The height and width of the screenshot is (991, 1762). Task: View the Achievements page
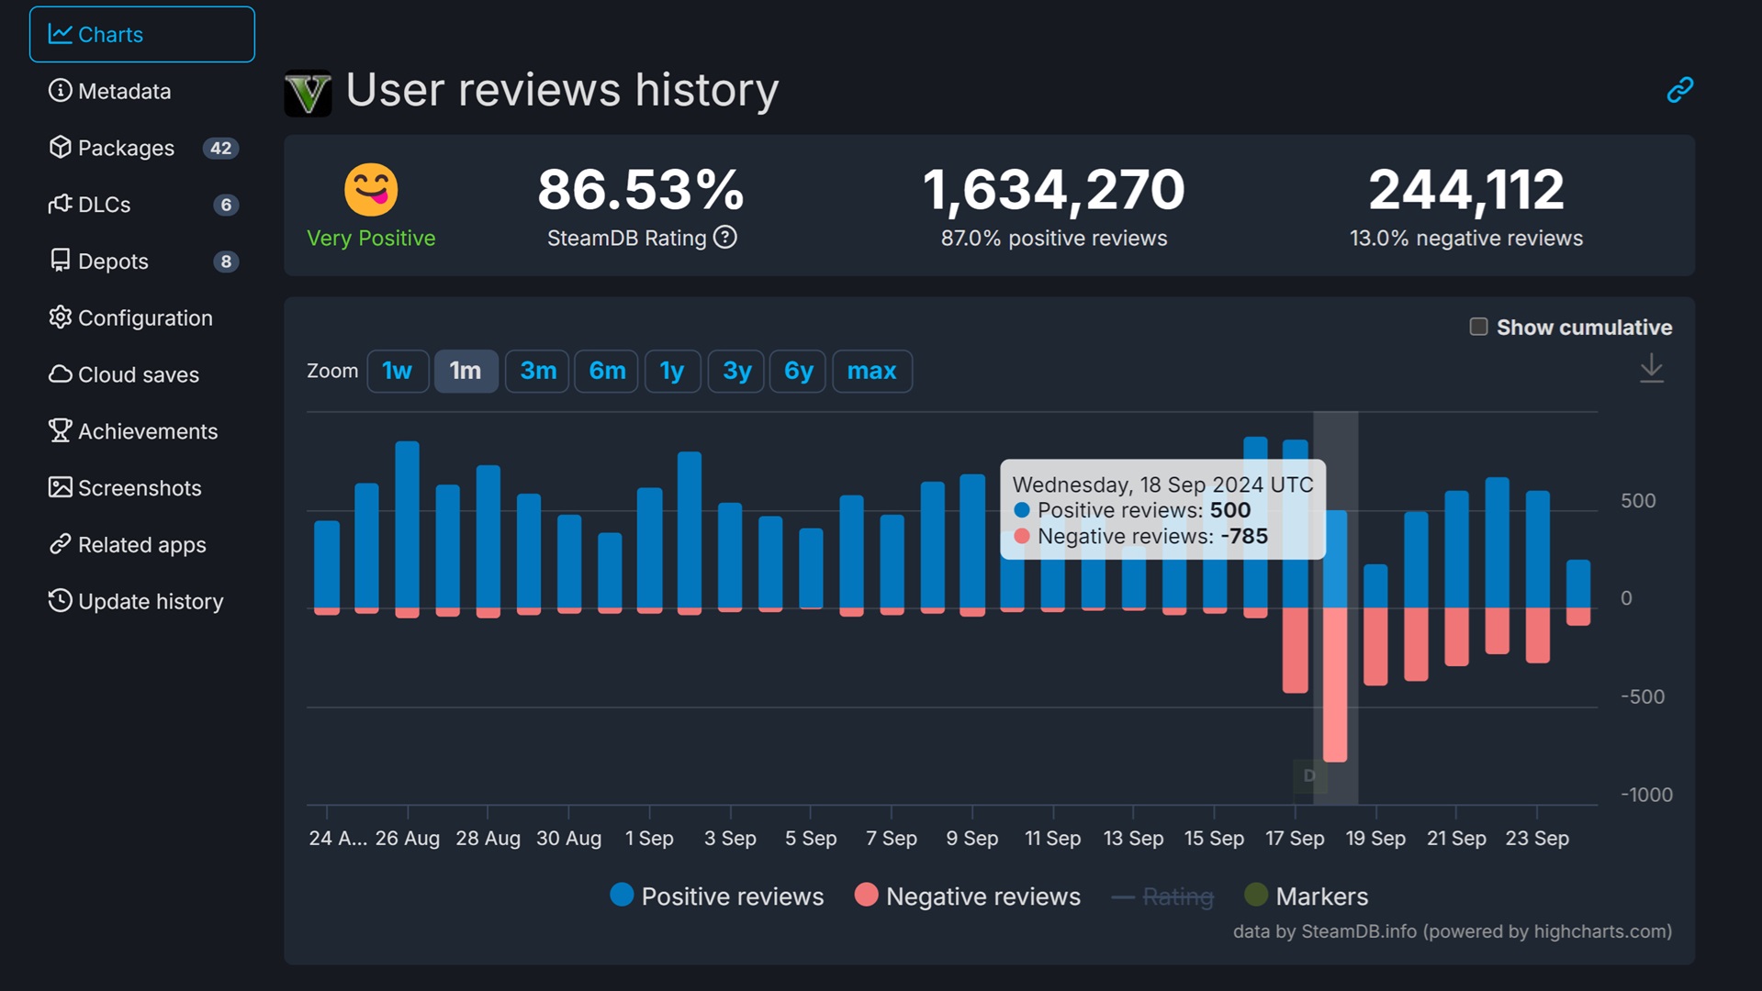[x=148, y=431]
